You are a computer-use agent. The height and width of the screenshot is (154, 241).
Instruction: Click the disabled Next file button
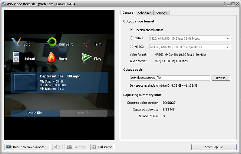point(83,113)
